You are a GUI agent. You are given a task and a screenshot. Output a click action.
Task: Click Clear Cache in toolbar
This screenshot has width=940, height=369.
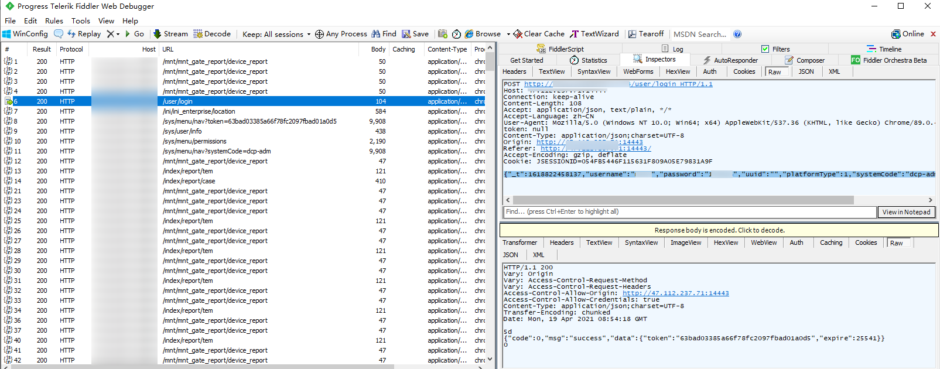click(539, 34)
